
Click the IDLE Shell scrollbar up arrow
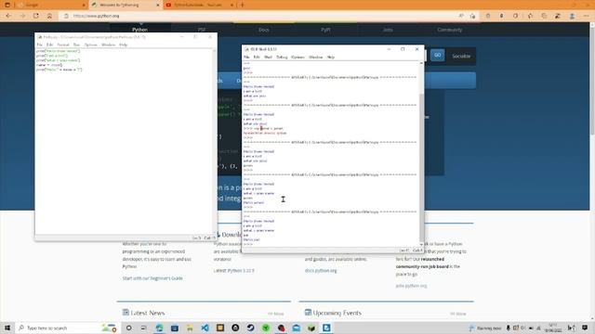(421, 63)
